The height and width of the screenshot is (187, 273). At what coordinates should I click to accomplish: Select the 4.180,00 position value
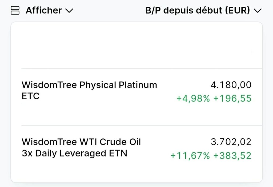[231, 85]
